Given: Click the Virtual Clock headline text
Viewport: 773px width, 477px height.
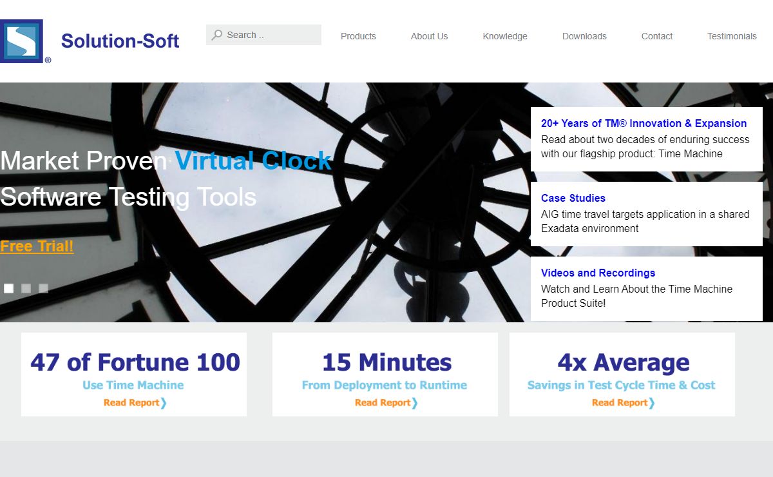Looking at the screenshot, I should click(x=253, y=161).
